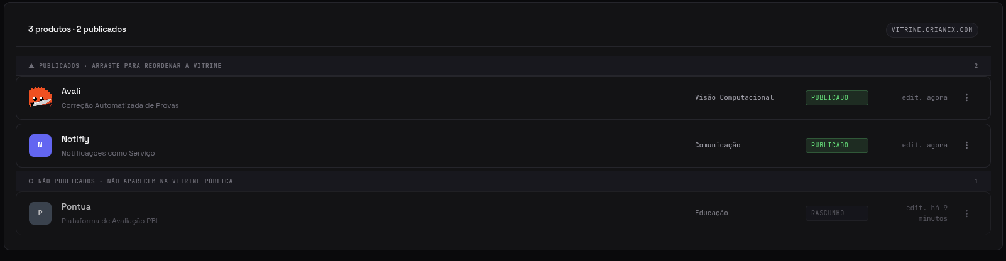Open the three-dot menu for Avali
This screenshot has width=1006, height=261.
click(966, 98)
